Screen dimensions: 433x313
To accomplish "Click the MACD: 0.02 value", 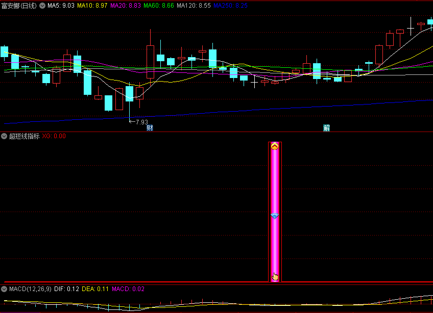I will (128, 289).
